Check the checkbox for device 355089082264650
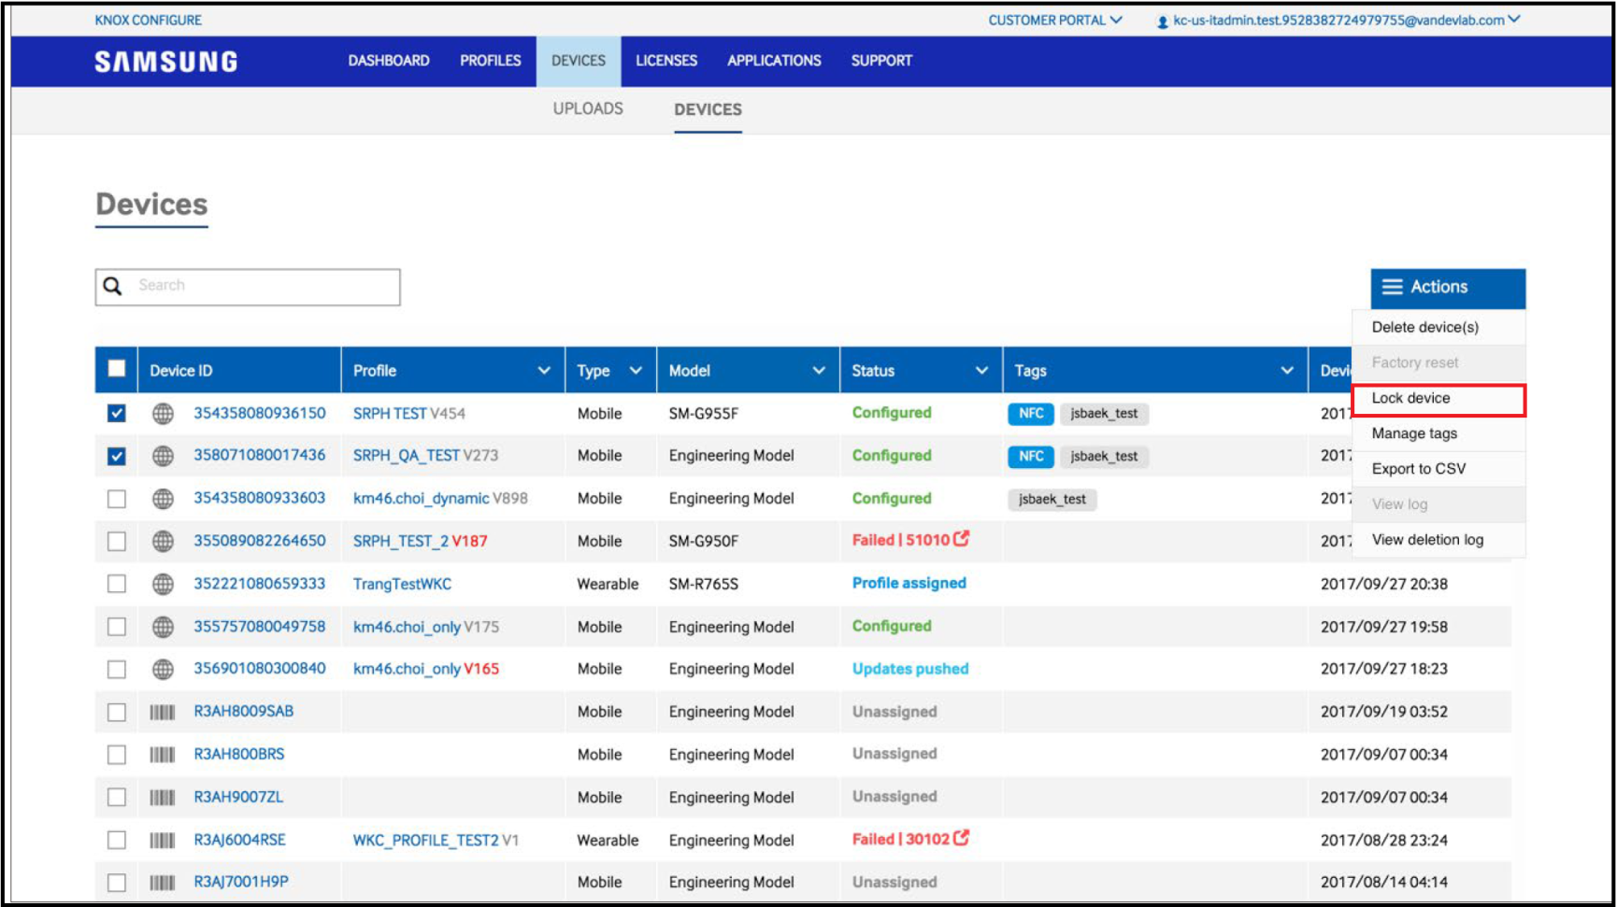Viewport: 1617px width, 907px height. [117, 541]
